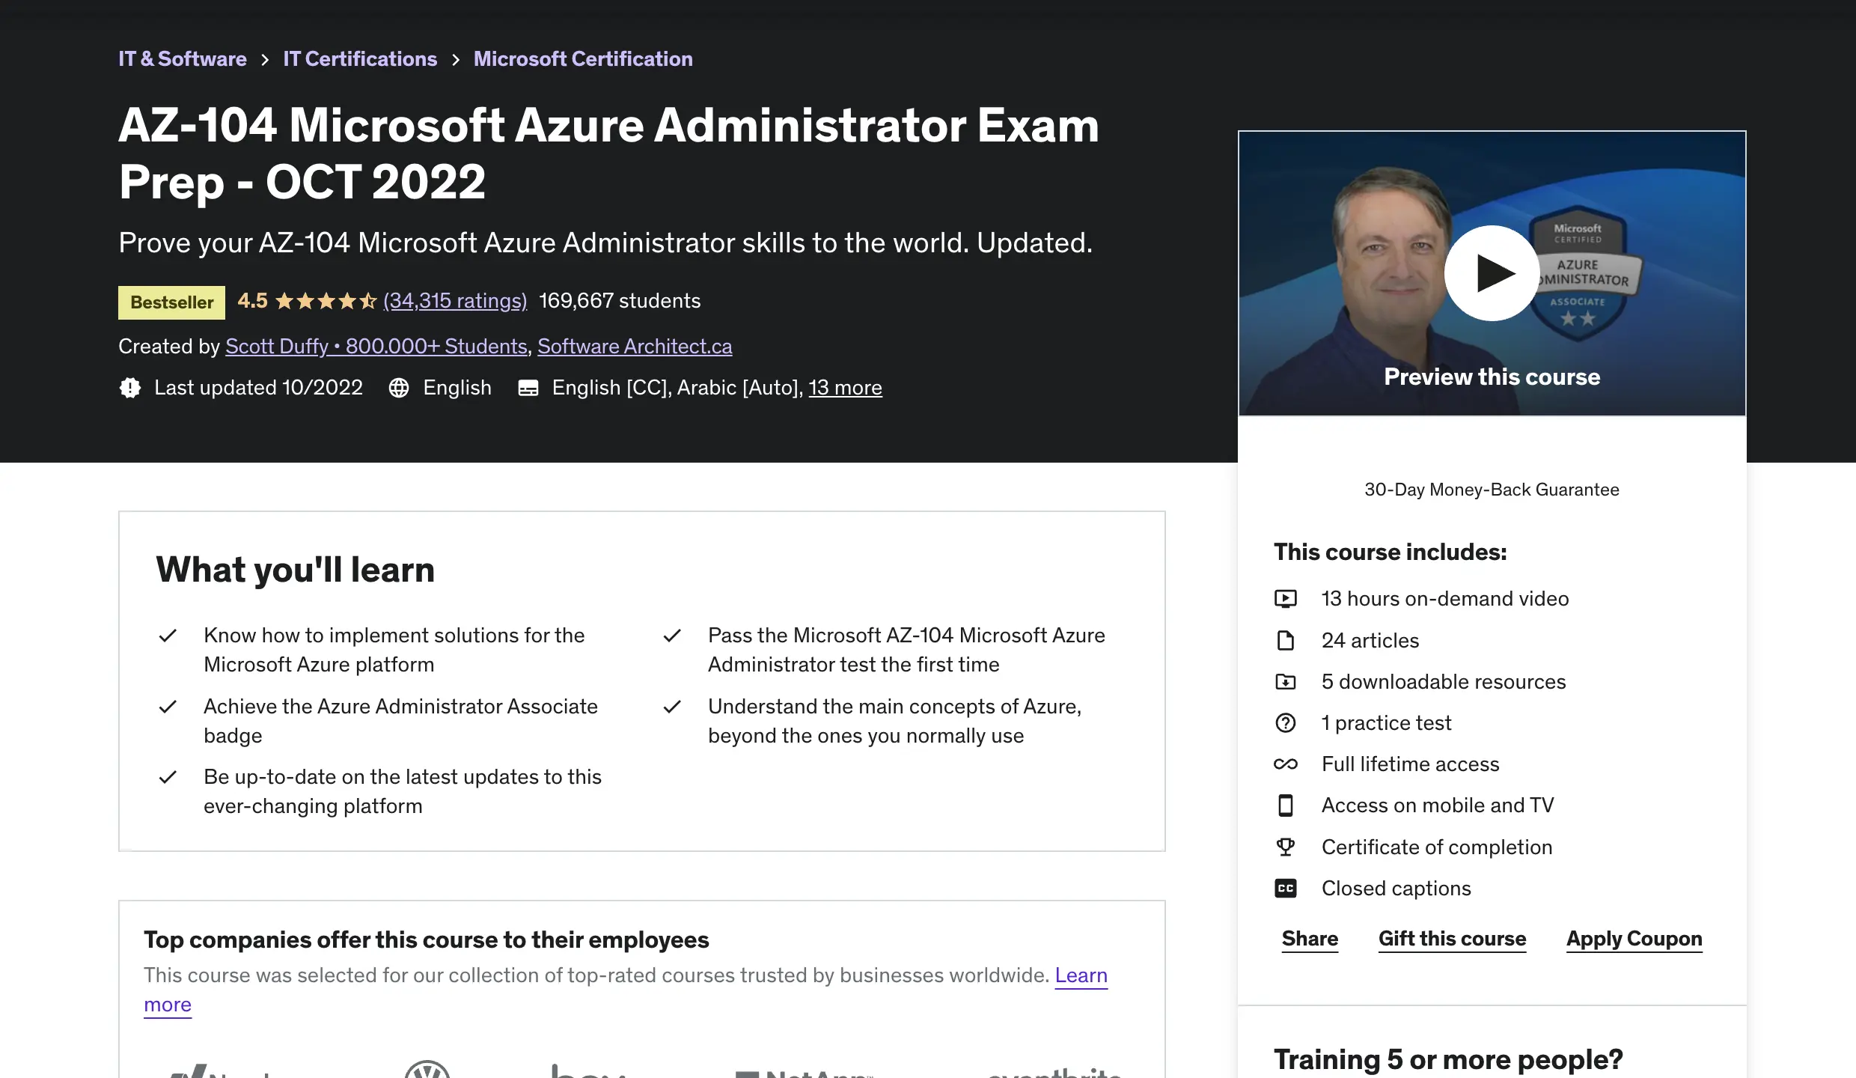
Task: Click Gift this course
Action: (x=1452, y=939)
